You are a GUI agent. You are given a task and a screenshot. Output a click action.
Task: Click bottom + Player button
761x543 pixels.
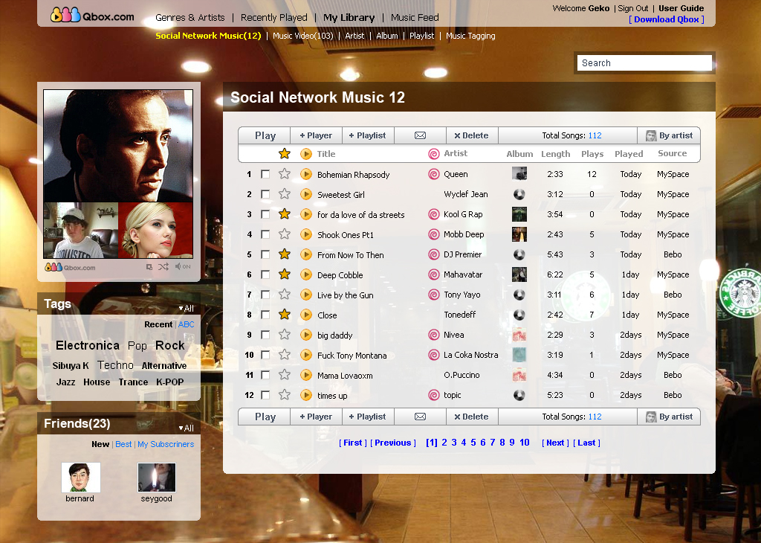pos(316,417)
